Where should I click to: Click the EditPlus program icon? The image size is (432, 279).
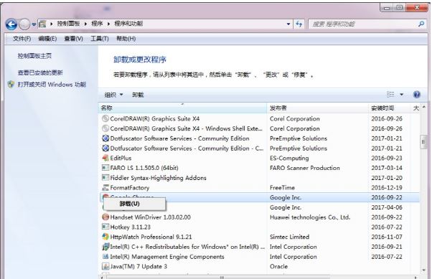(x=105, y=158)
